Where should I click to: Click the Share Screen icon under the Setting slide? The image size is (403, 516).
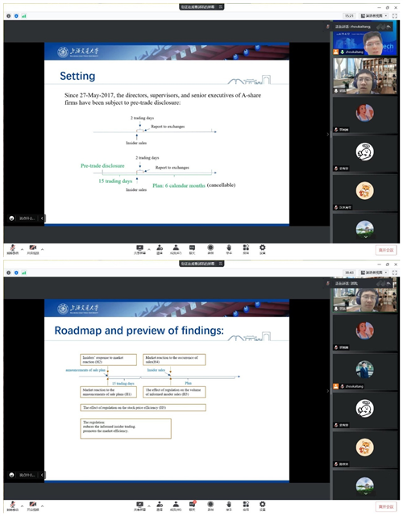pyautogui.click(x=139, y=249)
